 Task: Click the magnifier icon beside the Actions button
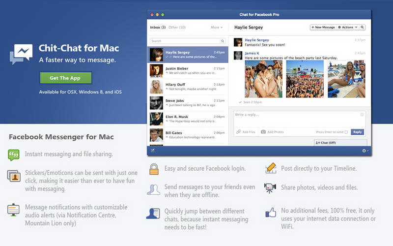click(x=363, y=28)
